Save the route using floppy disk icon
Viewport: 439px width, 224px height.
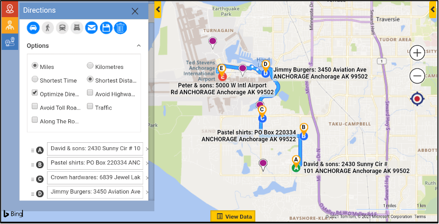(x=106, y=28)
